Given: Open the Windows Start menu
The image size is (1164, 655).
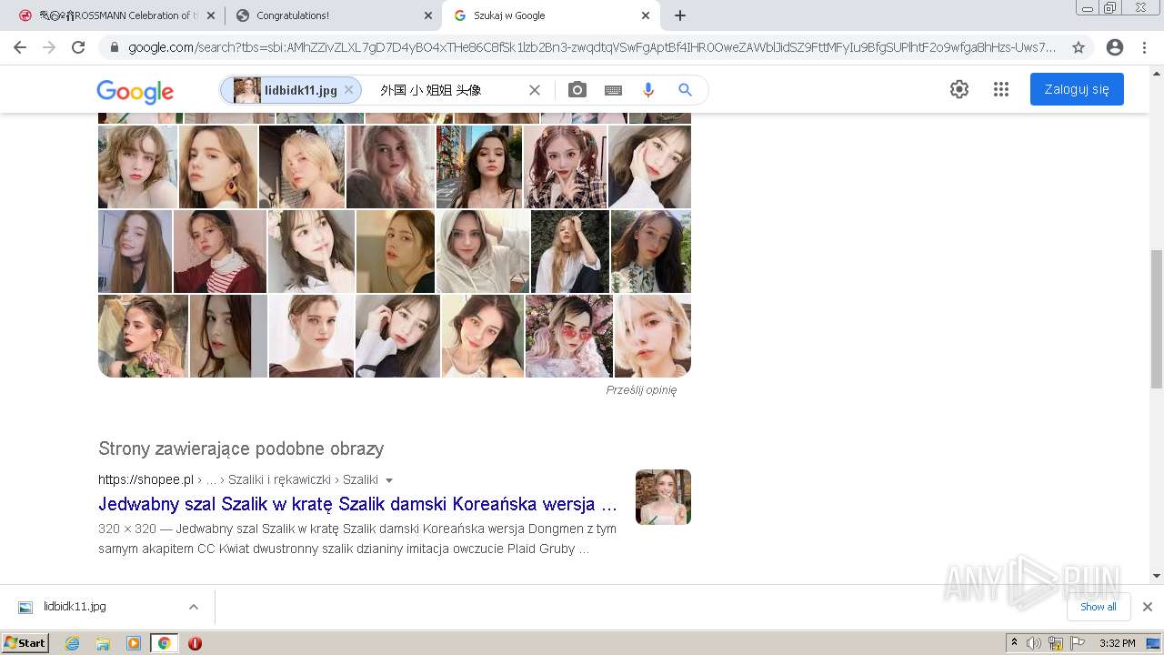Looking at the screenshot, I should click(25, 643).
